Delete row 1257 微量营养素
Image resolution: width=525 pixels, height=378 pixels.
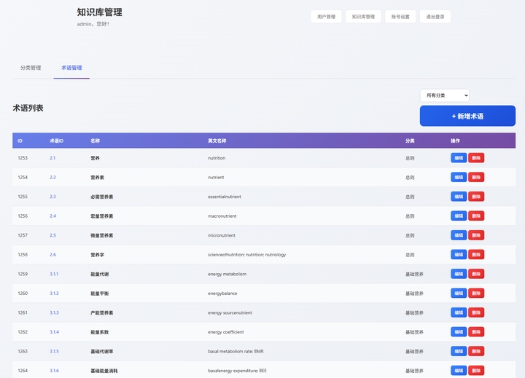pos(475,235)
